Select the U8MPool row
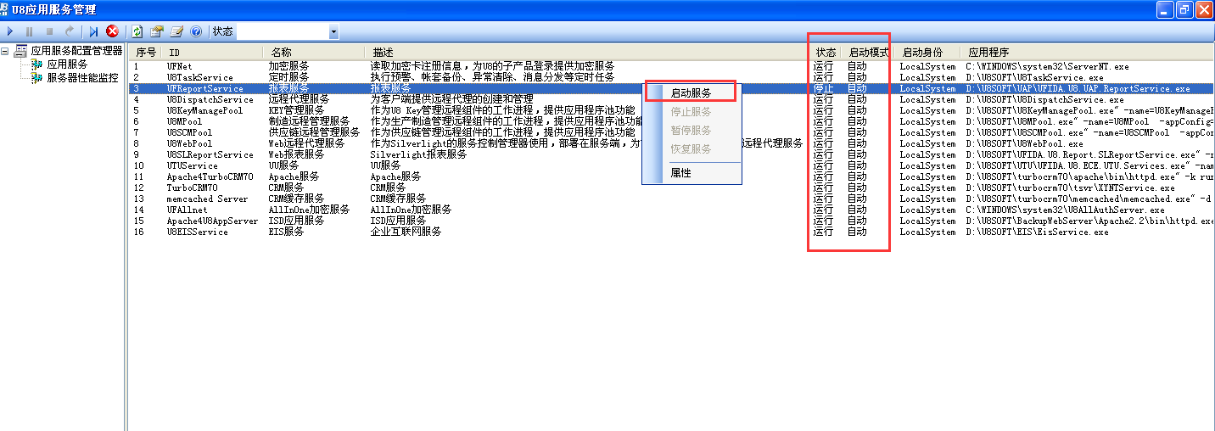 click(x=672, y=121)
